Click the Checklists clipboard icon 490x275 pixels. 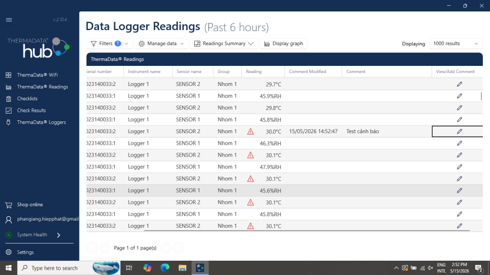[x=9, y=98]
